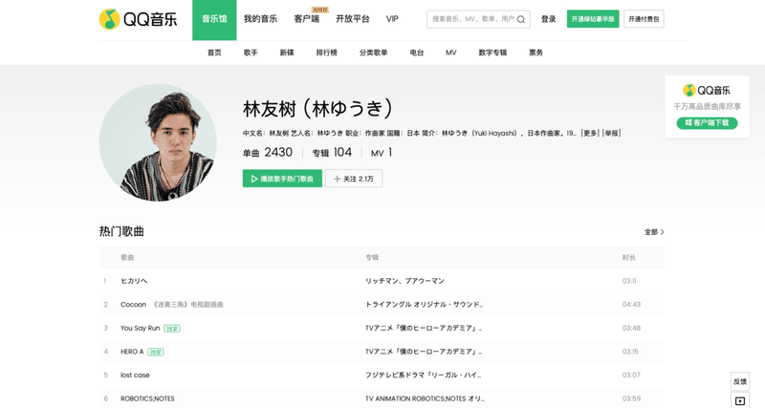The width and height of the screenshot is (765, 408).
Task: Open the play widget icon below 反馈
Action: pos(739,400)
